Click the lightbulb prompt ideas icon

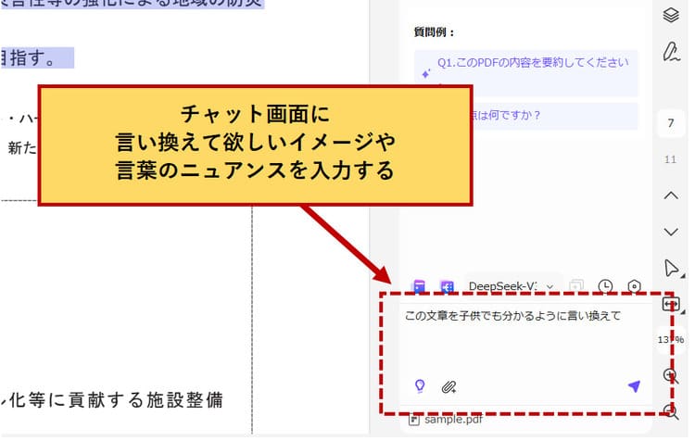(x=420, y=386)
